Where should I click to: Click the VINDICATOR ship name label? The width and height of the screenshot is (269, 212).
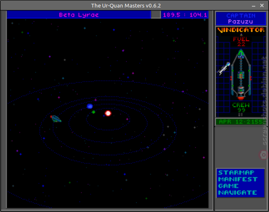pos(241,30)
